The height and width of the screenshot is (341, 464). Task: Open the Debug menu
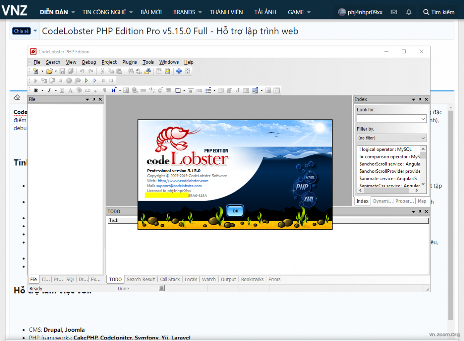(89, 62)
